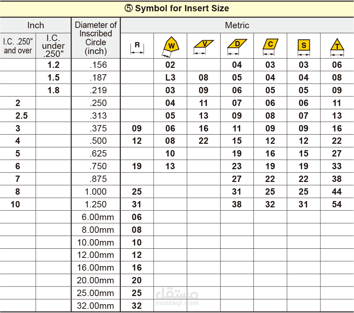354x313 pixels.
Task: Select the inch value 1.5
Action: [x=53, y=77]
